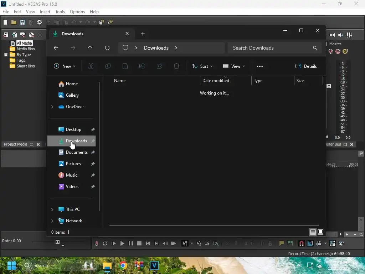This screenshot has width=365, height=274.
Task: Select Tags folder in media tree
Action: pos(21,60)
